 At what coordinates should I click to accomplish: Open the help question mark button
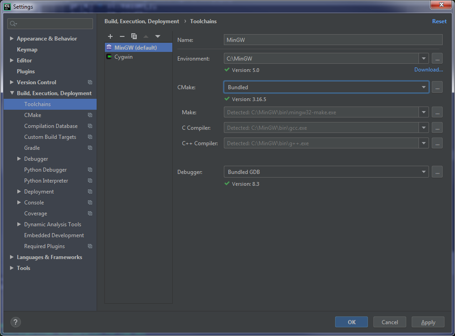(x=16, y=322)
